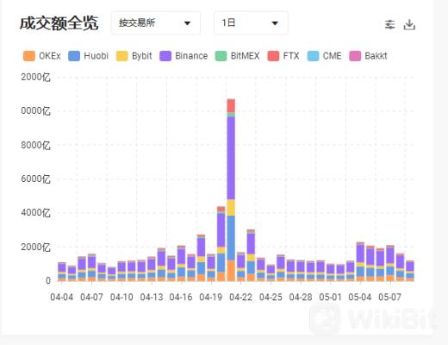Toggle FTX series in the legend
The width and height of the screenshot is (448, 345).
[283, 56]
